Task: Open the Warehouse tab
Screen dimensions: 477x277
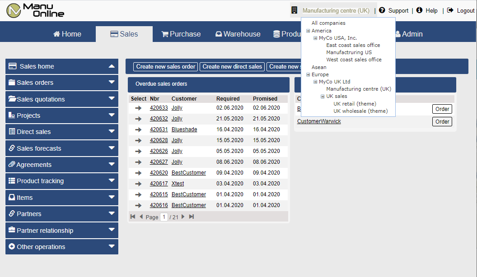Action: pyautogui.click(x=238, y=33)
